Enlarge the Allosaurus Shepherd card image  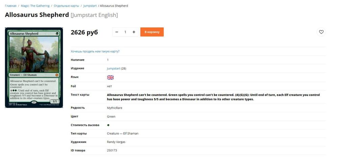34,68
